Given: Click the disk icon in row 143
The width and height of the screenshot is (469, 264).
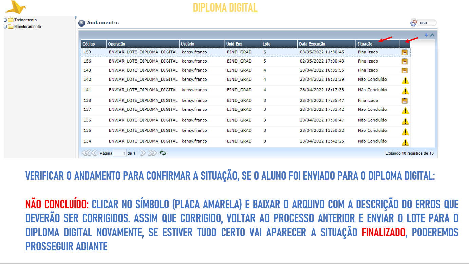Looking at the screenshot, I should point(405,71).
